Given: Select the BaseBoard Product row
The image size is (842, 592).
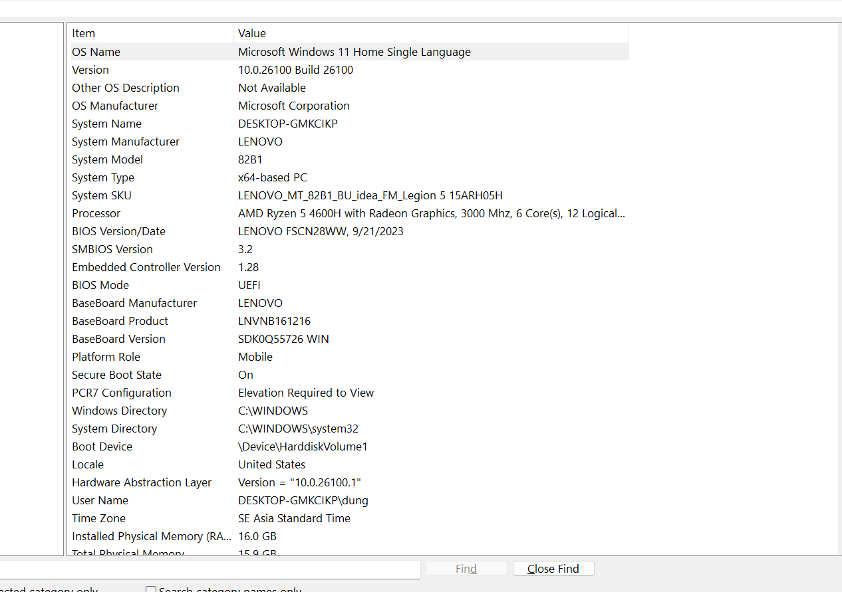Looking at the screenshot, I should 349,321.
